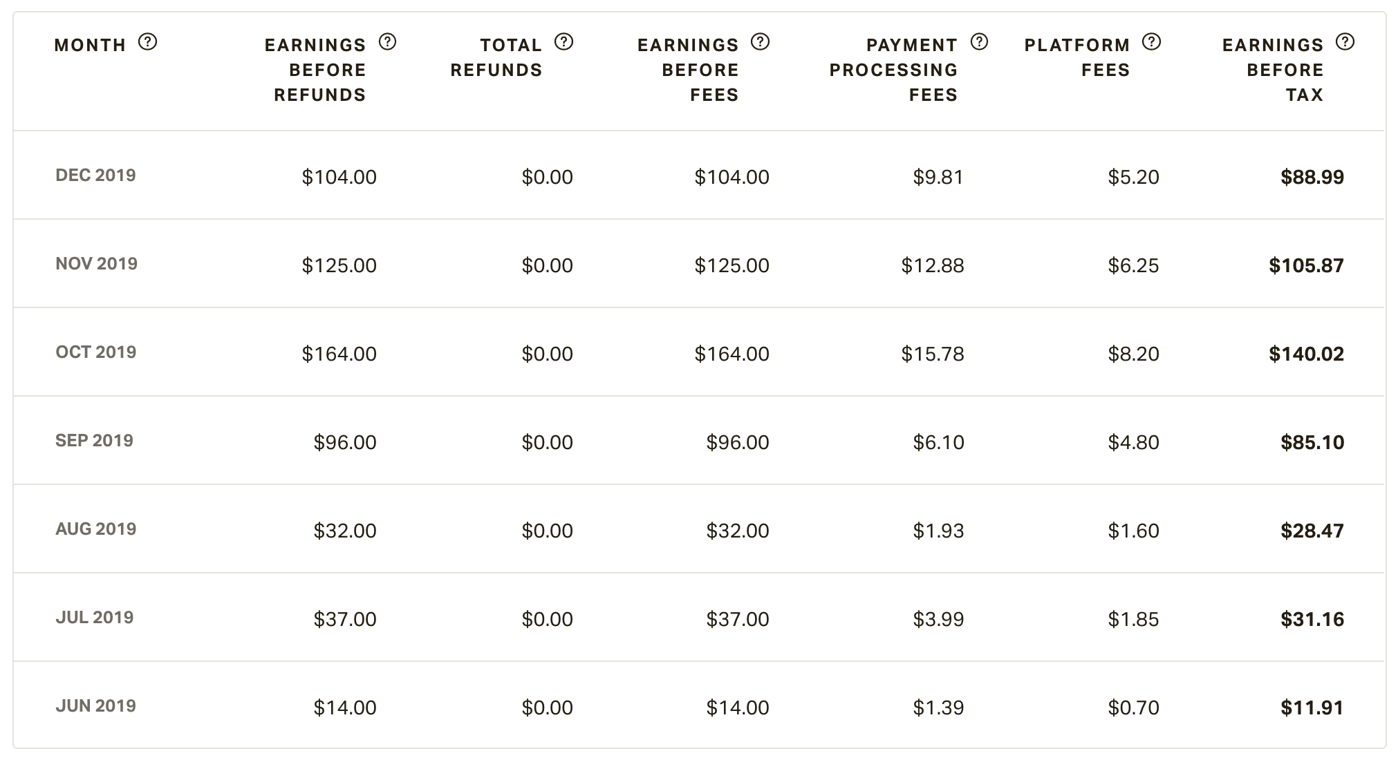Click the AUG 2019 month label
Viewport: 1398px width, 760px height.
(95, 529)
